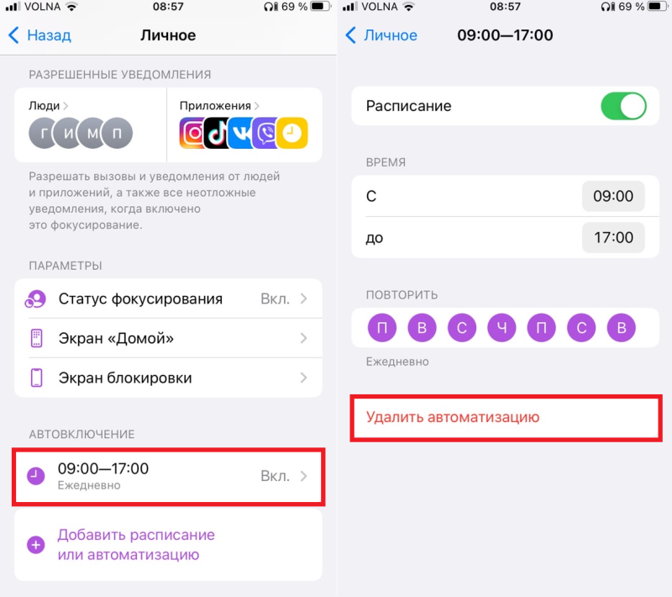Tap the TikTok app icon

coord(217,134)
